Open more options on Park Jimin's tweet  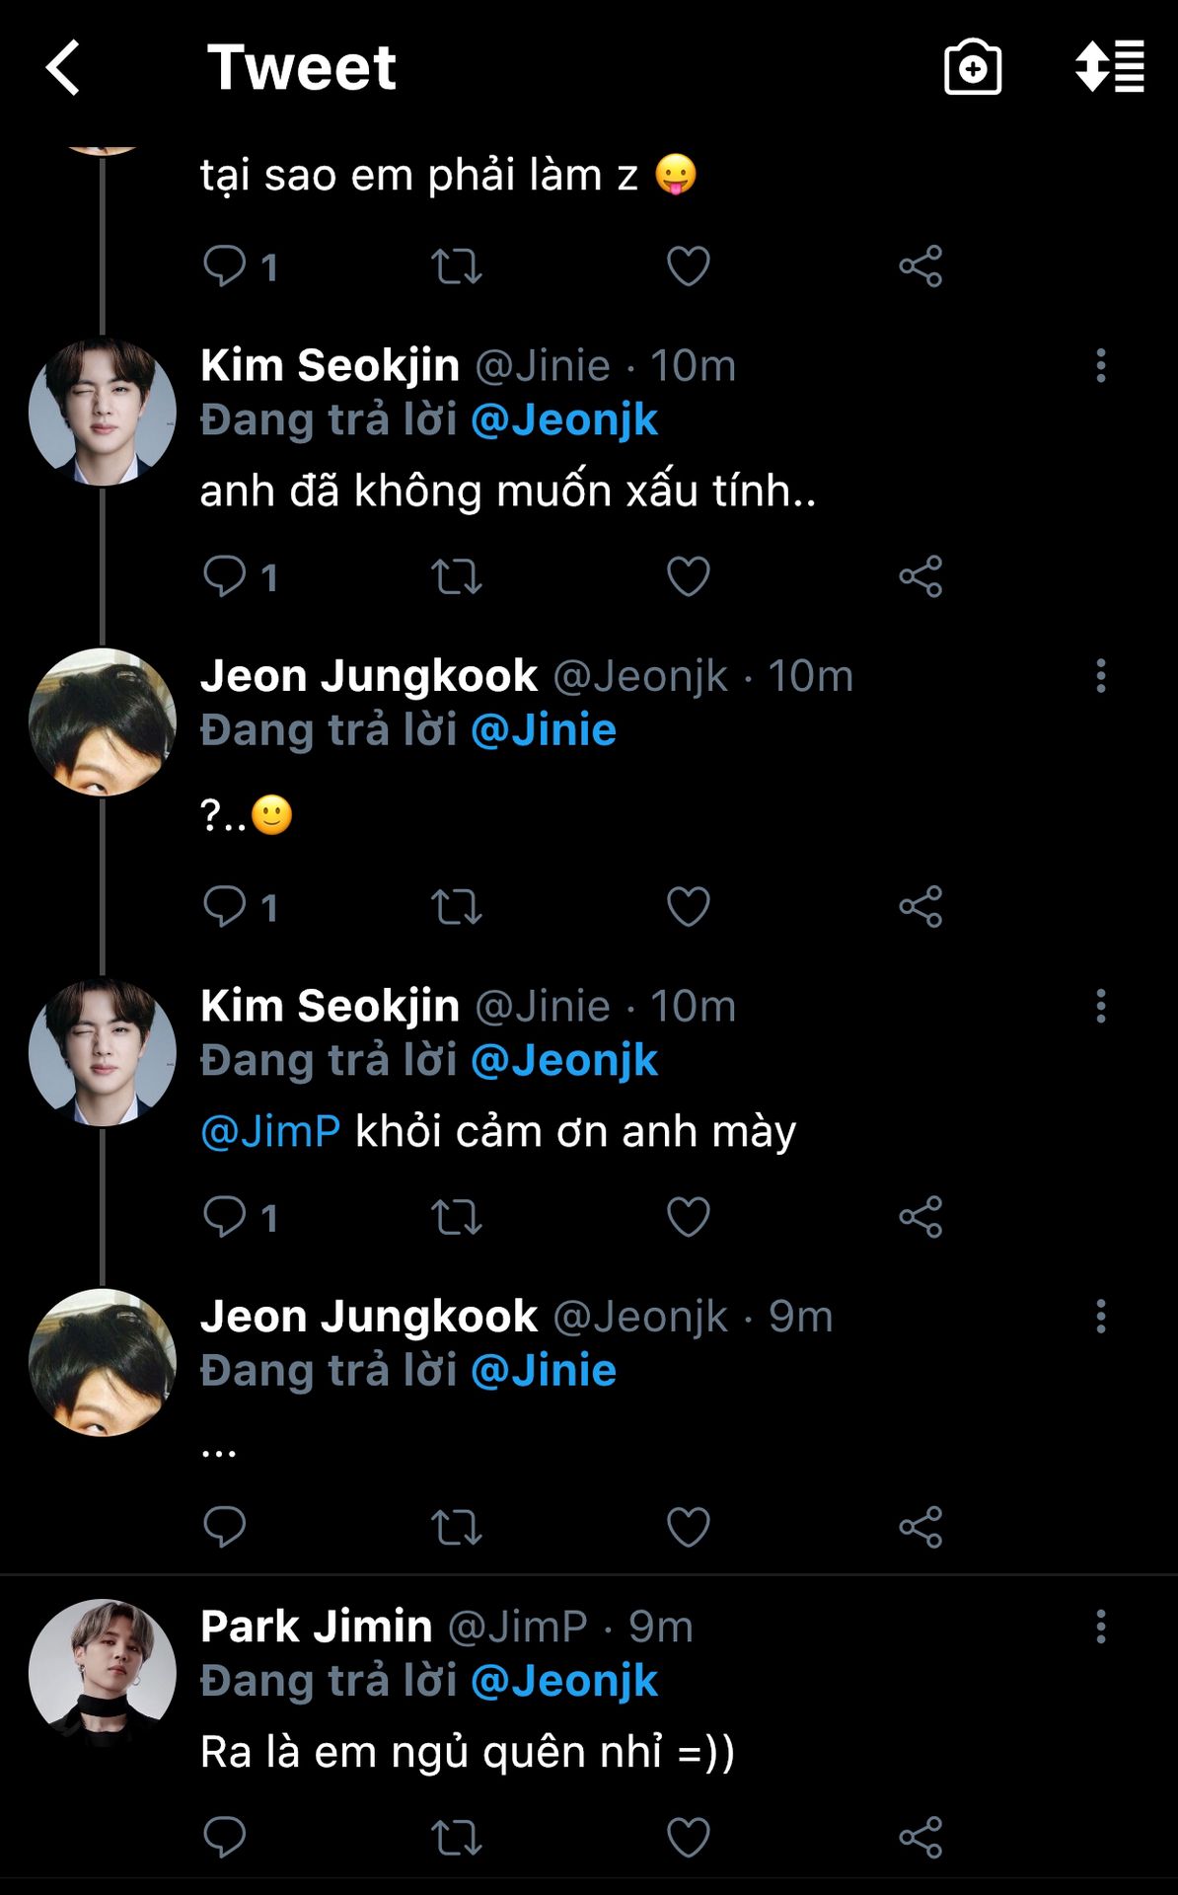click(1101, 1627)
